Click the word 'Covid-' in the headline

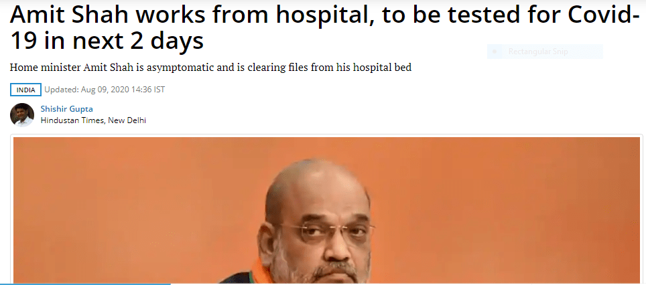tap(601, 15)
